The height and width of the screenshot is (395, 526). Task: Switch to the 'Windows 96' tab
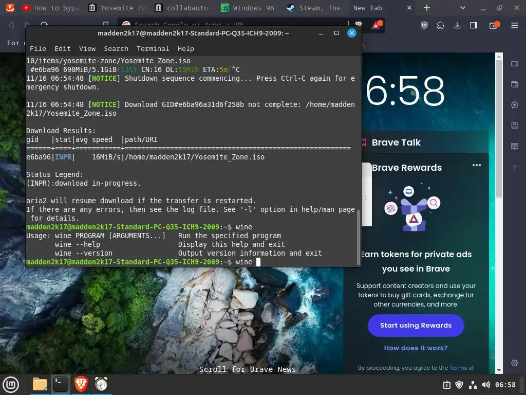(249, 8)
